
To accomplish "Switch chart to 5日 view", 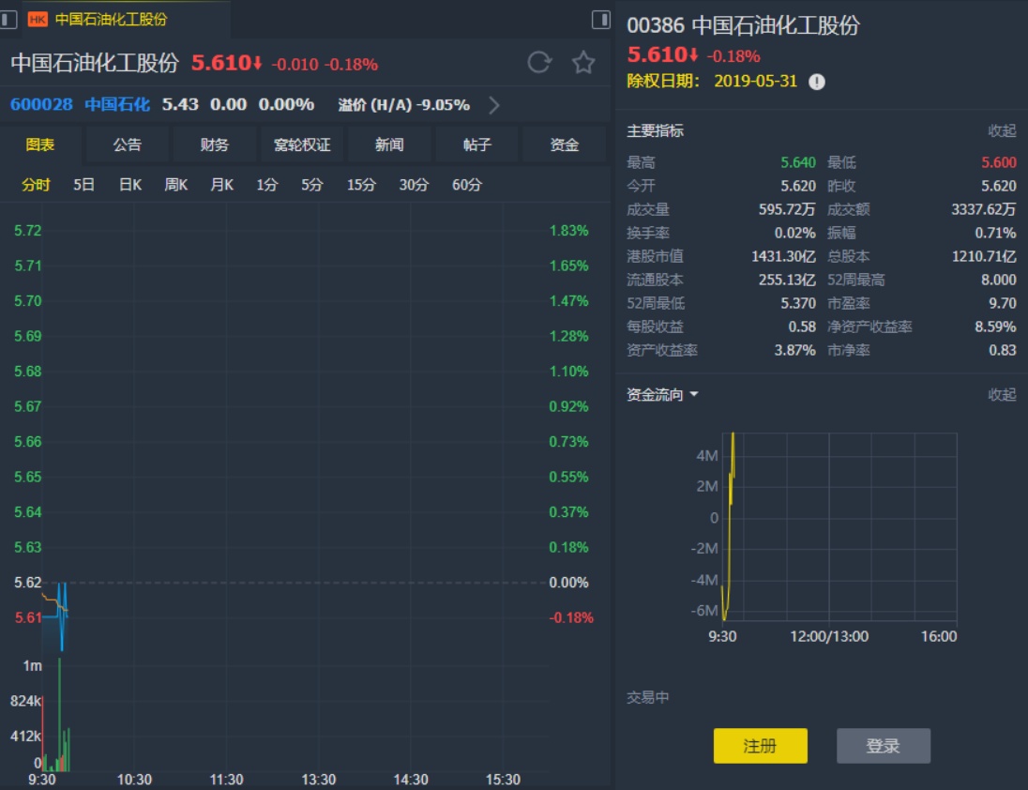I will 83,185.
